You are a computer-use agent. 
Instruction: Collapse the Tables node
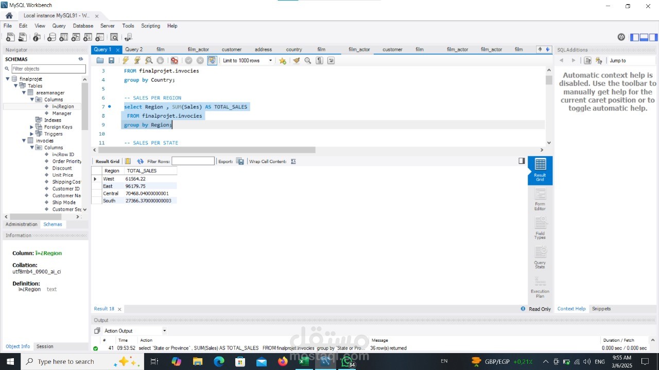[x=16, y=86]
